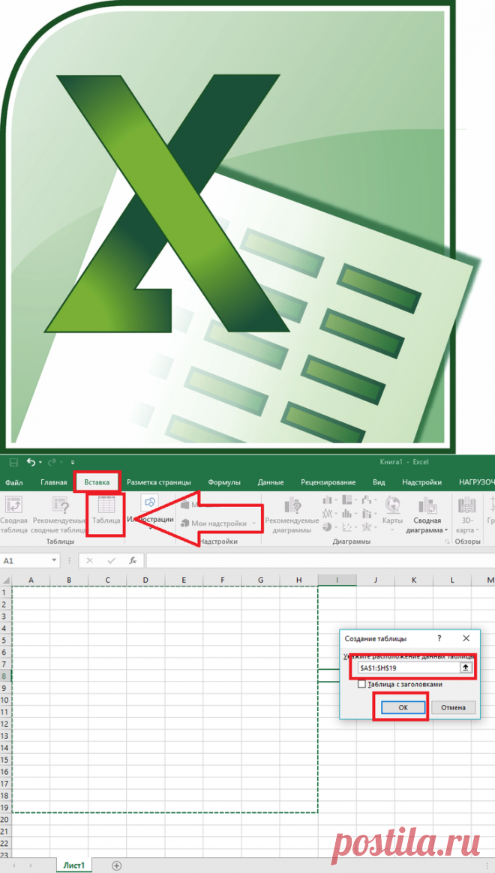
Task: Undo the last action in the quick access toolbar
Action: tap(31, 462)
